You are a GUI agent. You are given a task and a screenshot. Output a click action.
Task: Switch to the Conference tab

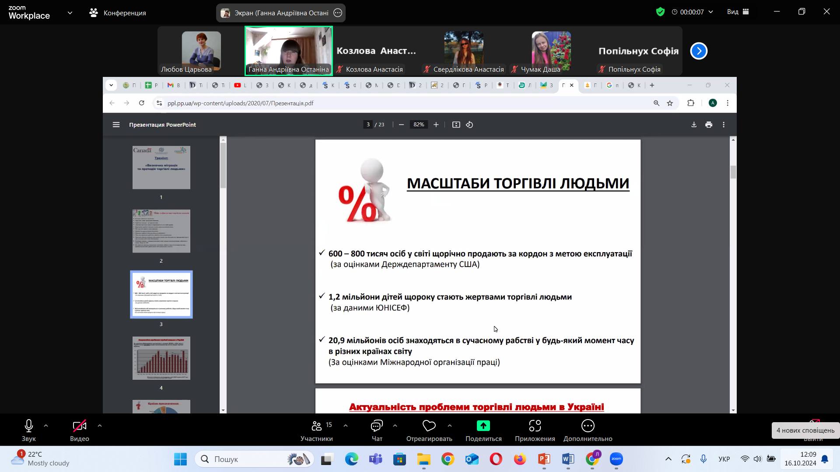118,13
